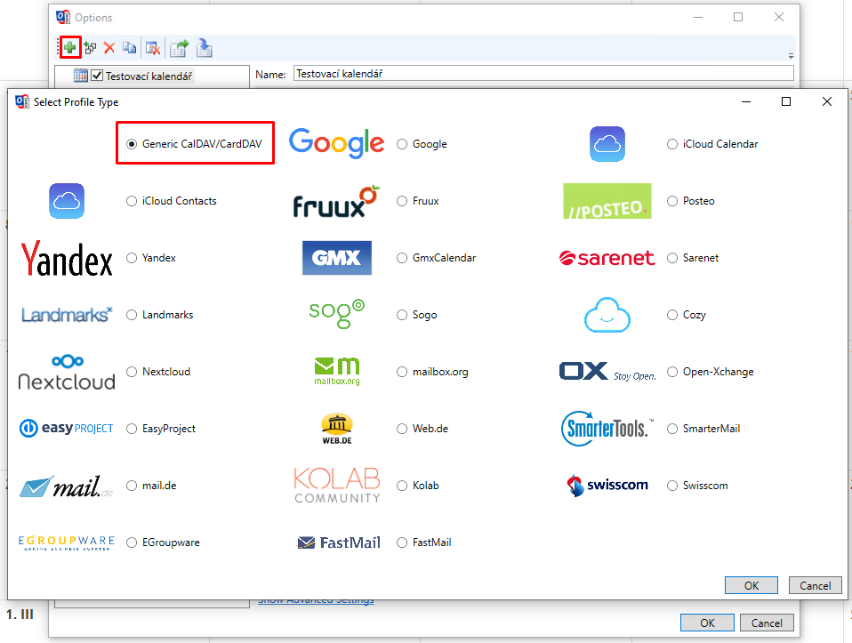Click the EGroupware logo
Viewport: 852px width, 643px height.
pyautogui.click(x=67, y=543)
